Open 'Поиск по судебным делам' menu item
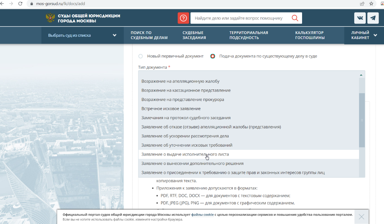 tap(149, 35)
